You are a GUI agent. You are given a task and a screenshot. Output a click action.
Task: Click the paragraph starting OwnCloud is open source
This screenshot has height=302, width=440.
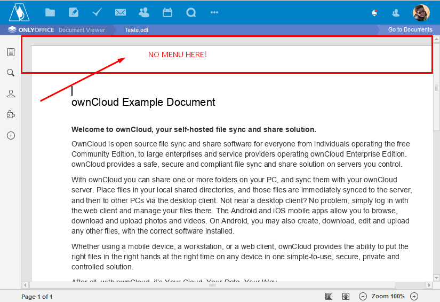pyautogui.click(x=241, y=154)
